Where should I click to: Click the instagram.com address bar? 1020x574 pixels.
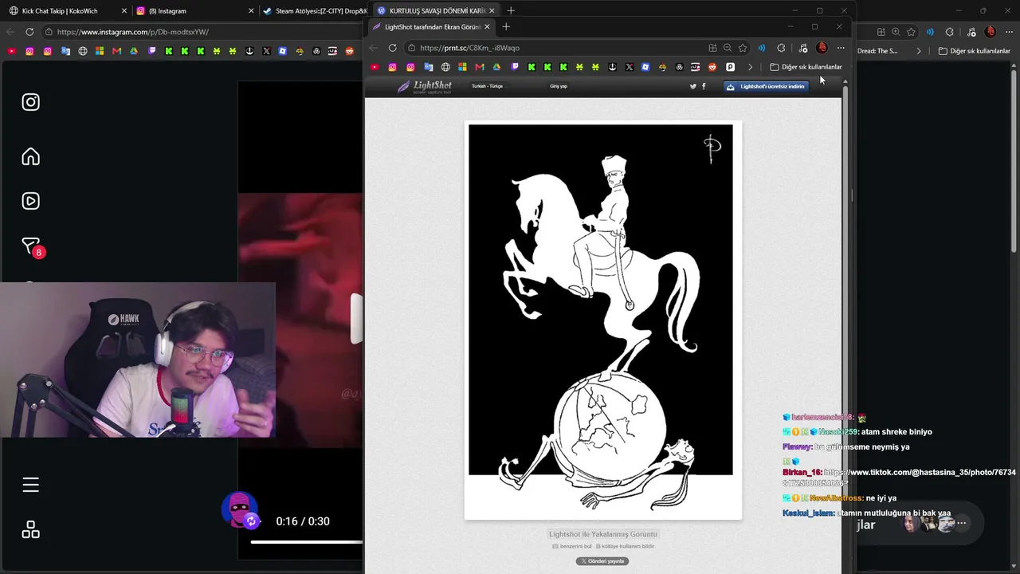coord(199,32)
